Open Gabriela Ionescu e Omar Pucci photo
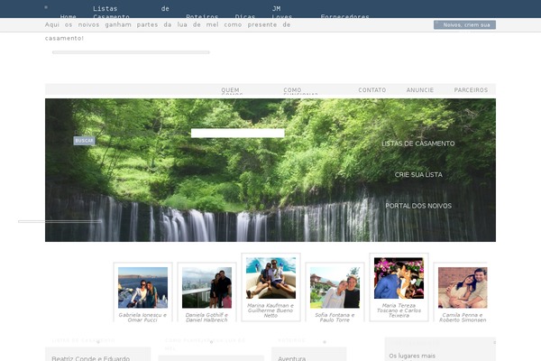Image resolution: width=541 pixels, height=361 pixels. tap(142, 287)
